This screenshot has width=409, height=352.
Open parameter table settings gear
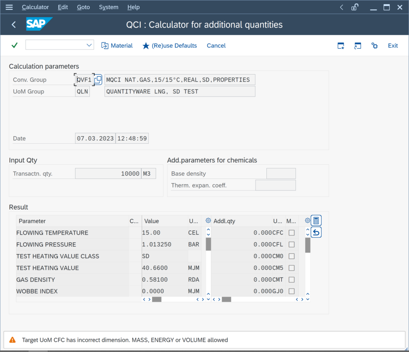coord(208,220)
